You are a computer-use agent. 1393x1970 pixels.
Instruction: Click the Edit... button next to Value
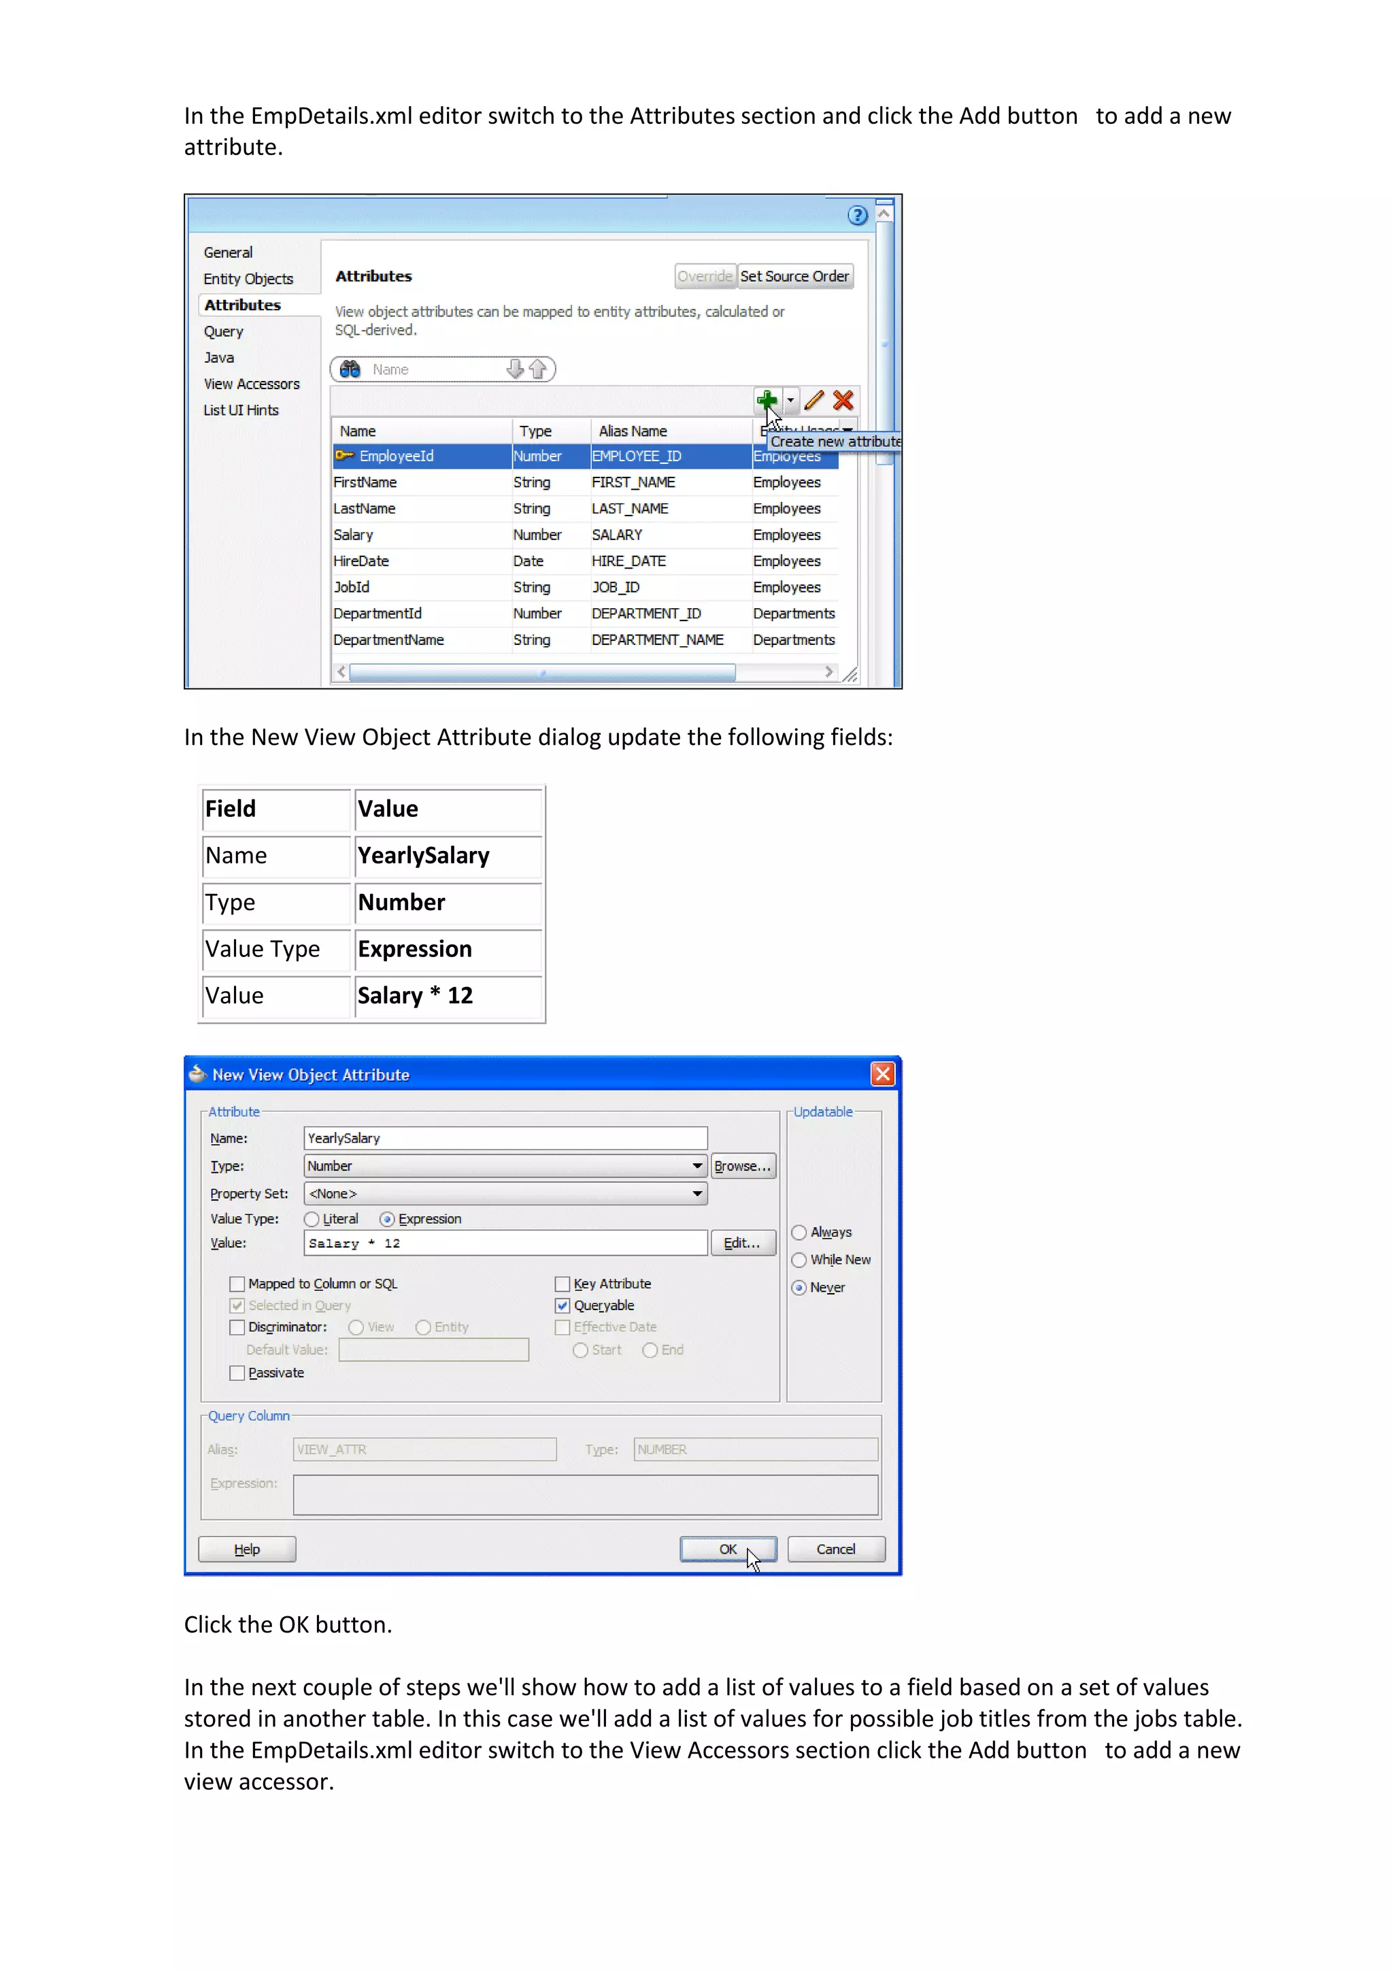click(x=743, y=1243)
